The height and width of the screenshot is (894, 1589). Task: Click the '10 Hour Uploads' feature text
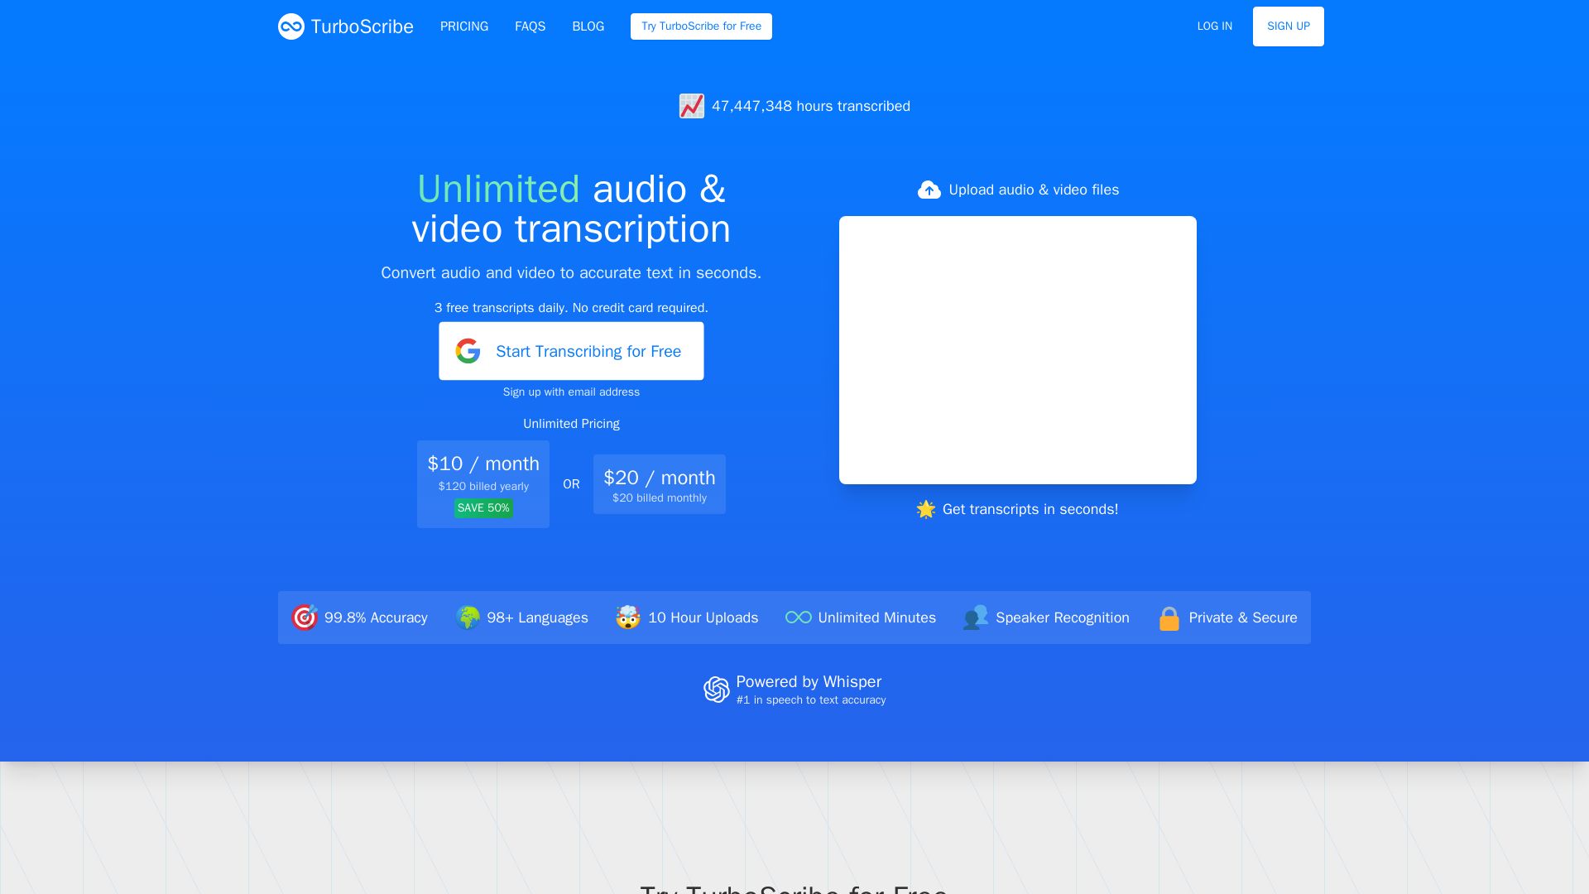(x=703, y=618)
